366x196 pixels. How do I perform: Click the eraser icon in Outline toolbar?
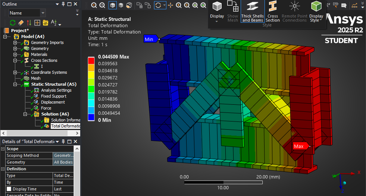click(x=21, y=23)
